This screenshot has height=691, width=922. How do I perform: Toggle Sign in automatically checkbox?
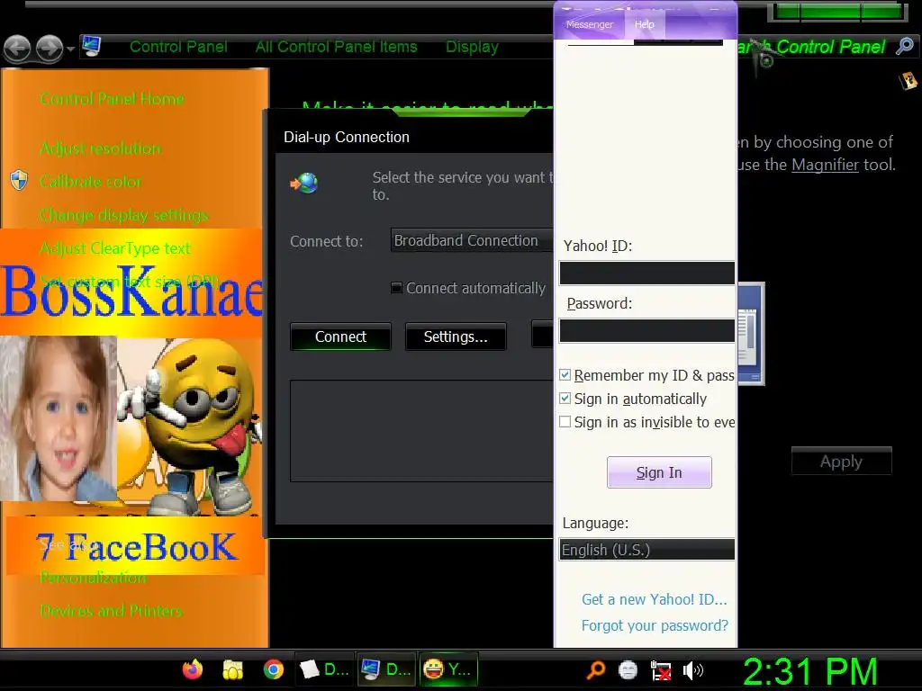[565, 399]
